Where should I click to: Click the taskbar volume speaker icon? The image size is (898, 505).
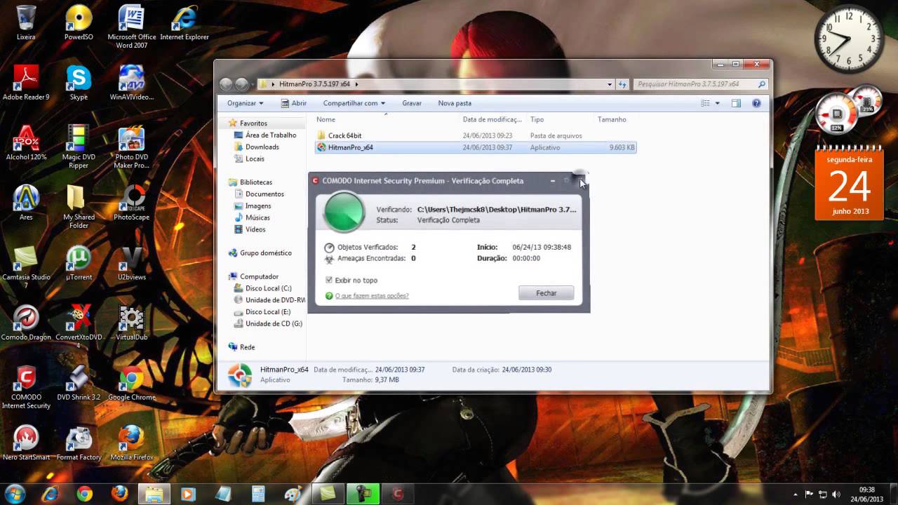tap(837, 494)
